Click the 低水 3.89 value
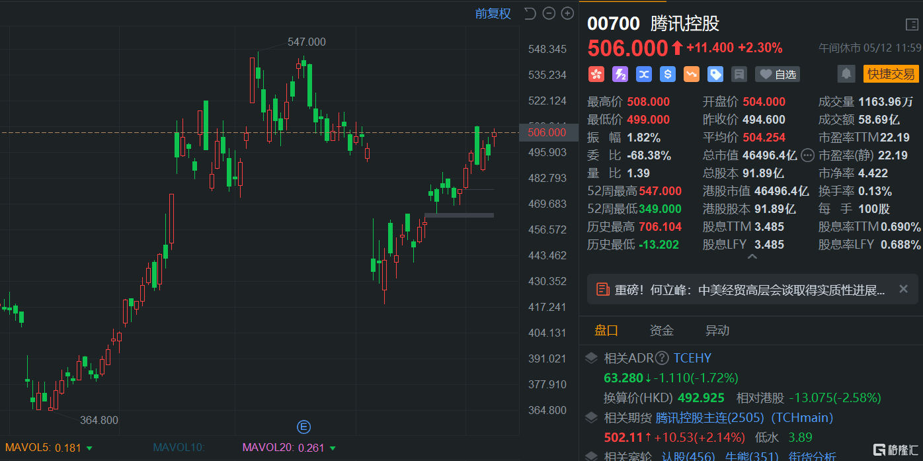This screenshot has height=461, width=923. pos(800,437)
